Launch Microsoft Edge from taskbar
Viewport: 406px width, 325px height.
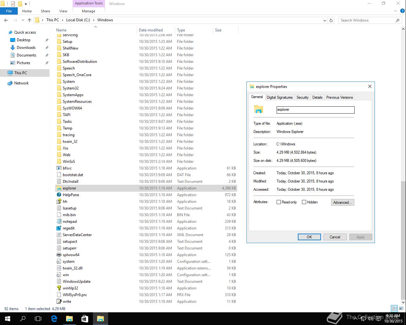54,319
